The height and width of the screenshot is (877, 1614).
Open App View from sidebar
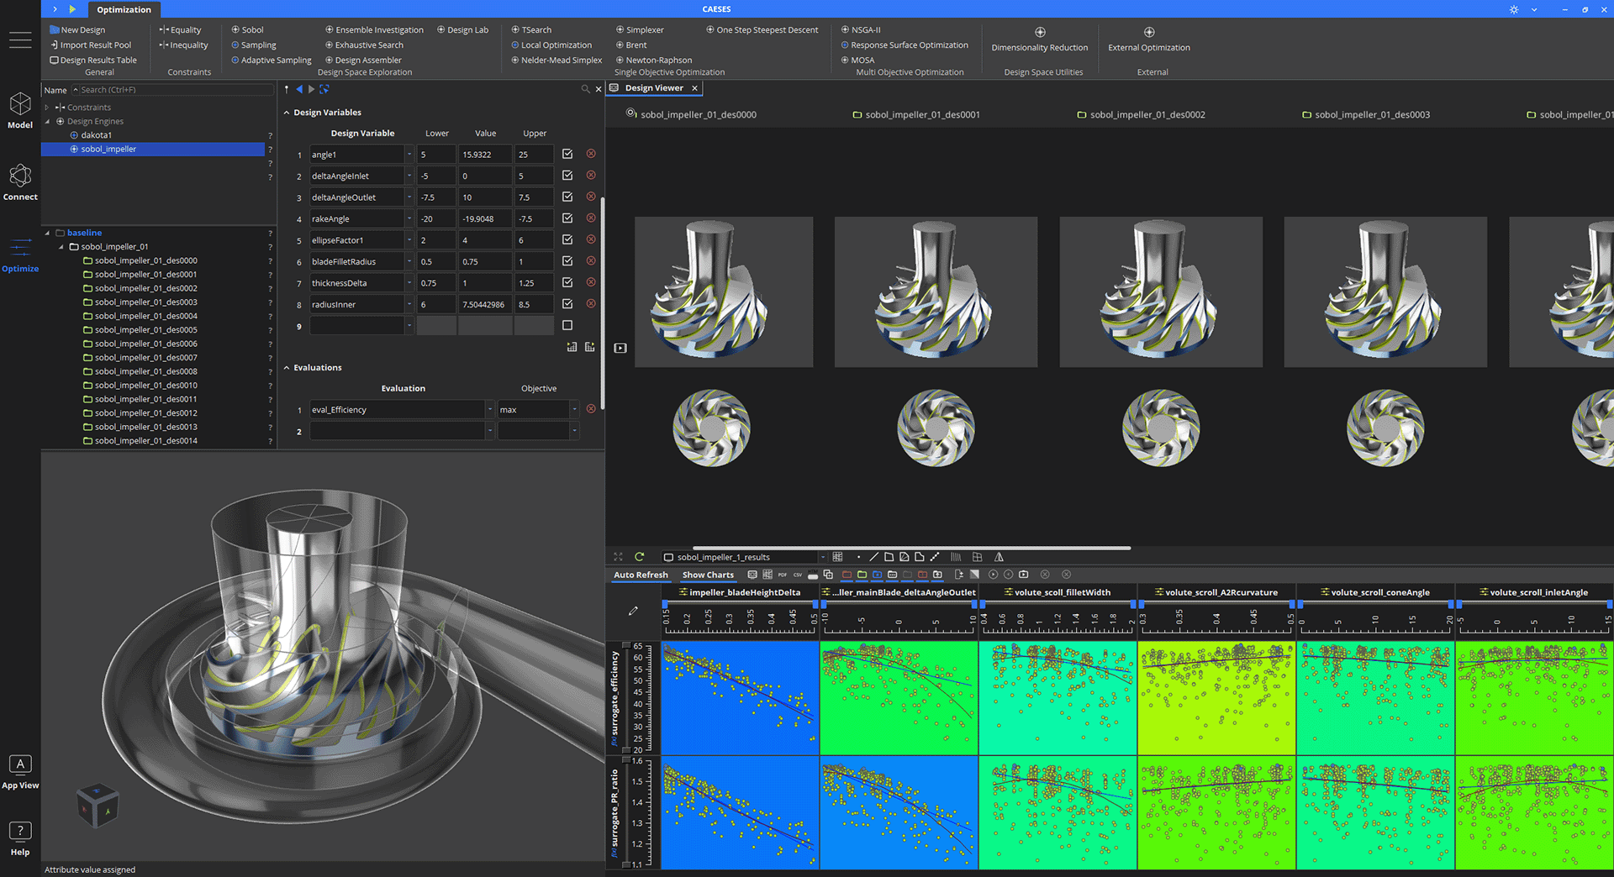click(20, 771)
